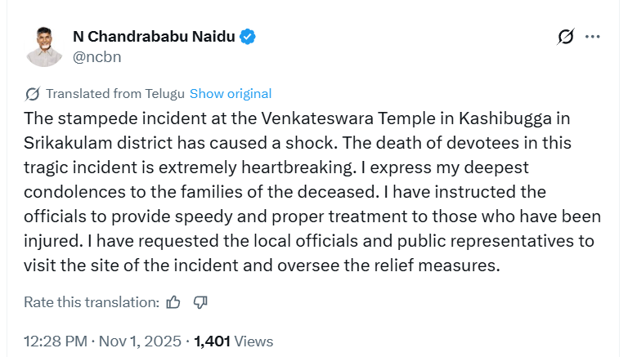The image size is (637, 357).
Task: Click the '12:28 PM' timestamp
Action: coord(54,341)
